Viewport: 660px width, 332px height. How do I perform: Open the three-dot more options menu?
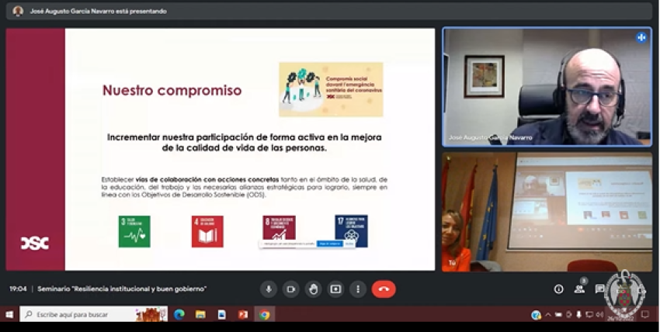[357, 289]
